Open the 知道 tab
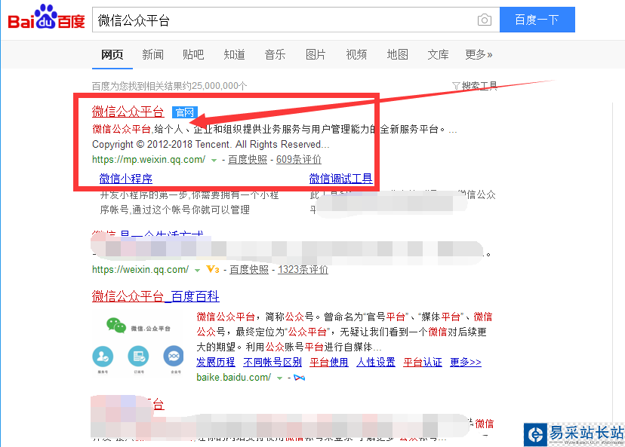This screenshot has height=447, width=625. pos(234,54)
